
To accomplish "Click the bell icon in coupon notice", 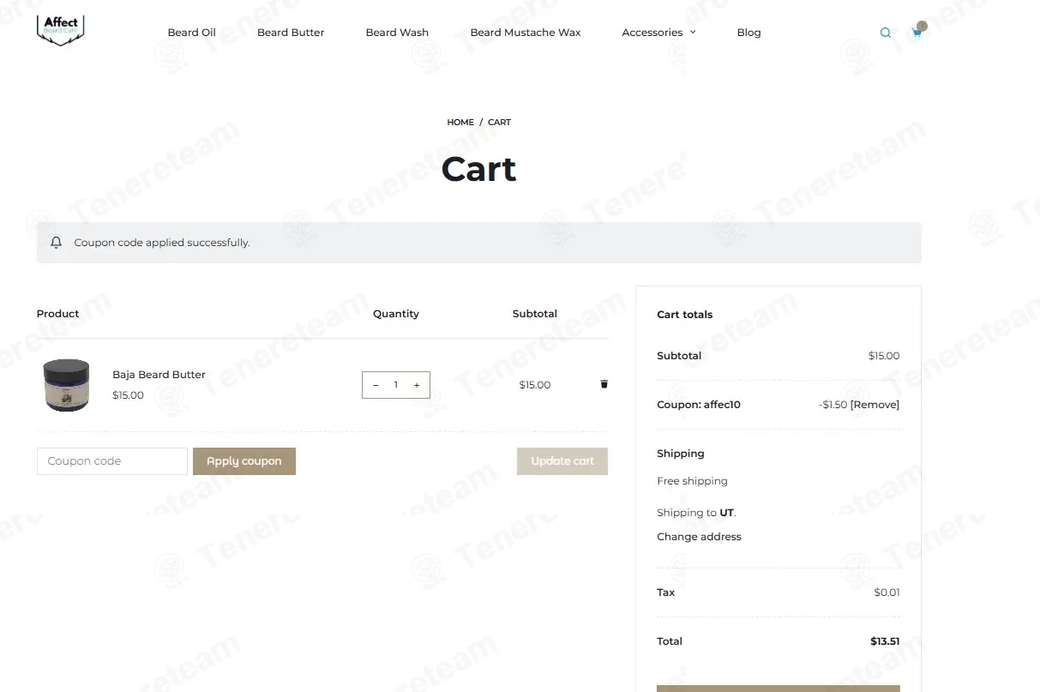I will 57,243.
